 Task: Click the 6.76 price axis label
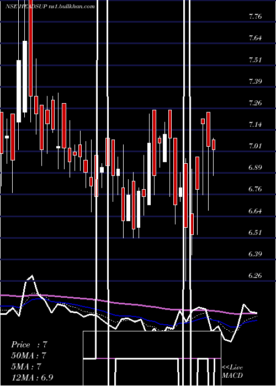coord(255,189)
